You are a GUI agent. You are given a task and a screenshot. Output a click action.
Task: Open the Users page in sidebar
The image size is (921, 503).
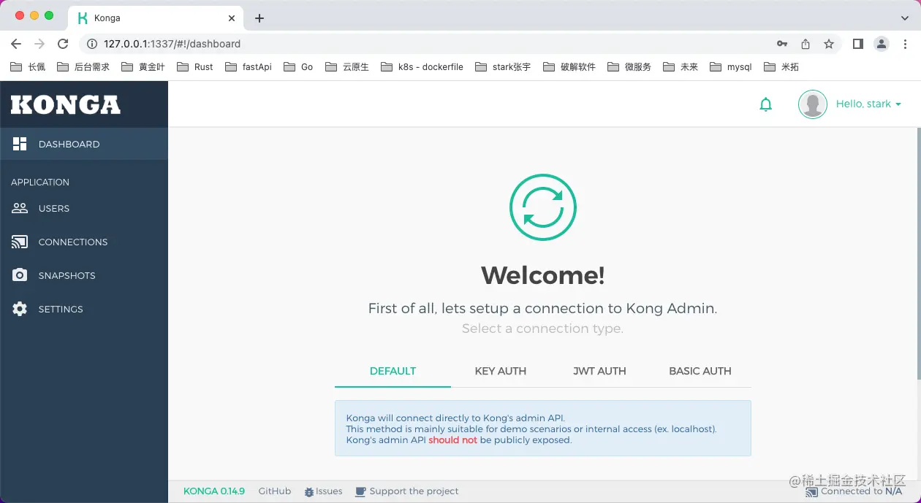(x=84, y=208)
